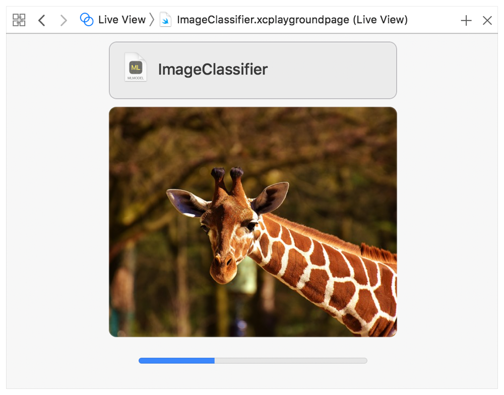The height and width of the screenshot is (395, 504).
Task: Click the blue filled portion of progress bar
Action: pos(176,360)
